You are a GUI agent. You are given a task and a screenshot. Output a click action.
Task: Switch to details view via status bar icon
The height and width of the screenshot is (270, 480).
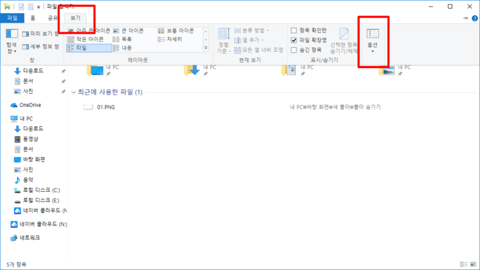(x=464, y=265)
